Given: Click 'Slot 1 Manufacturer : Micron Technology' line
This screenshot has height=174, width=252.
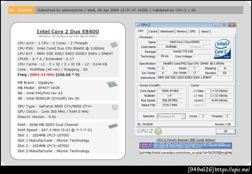Looking at the screenshot, I should [x=53, y=140].
